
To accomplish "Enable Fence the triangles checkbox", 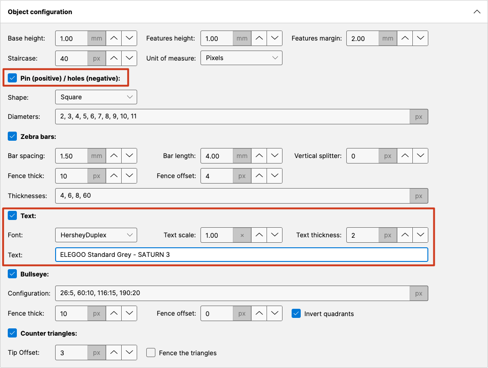I will click(x=151, y=353).
